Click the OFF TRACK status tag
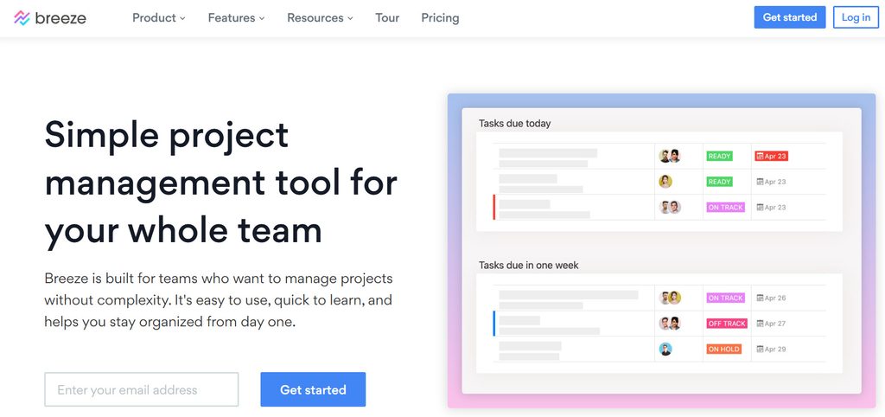Viewport: 885px width, 417px height. coord(726,324)
